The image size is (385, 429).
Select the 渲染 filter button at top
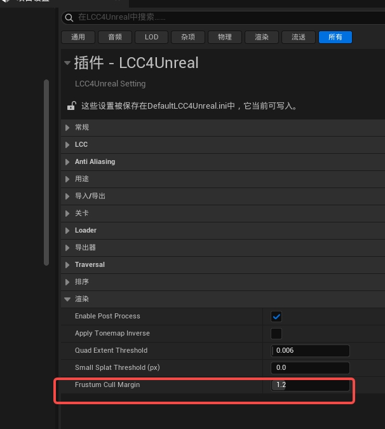click(262, 37)
